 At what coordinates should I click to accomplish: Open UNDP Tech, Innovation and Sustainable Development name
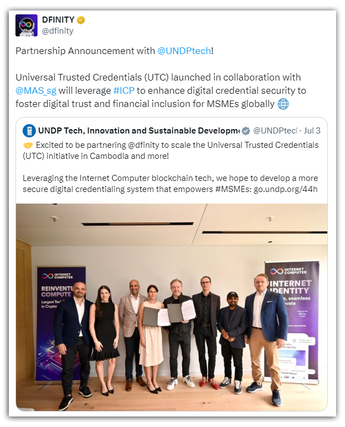[x=138, y=131]
